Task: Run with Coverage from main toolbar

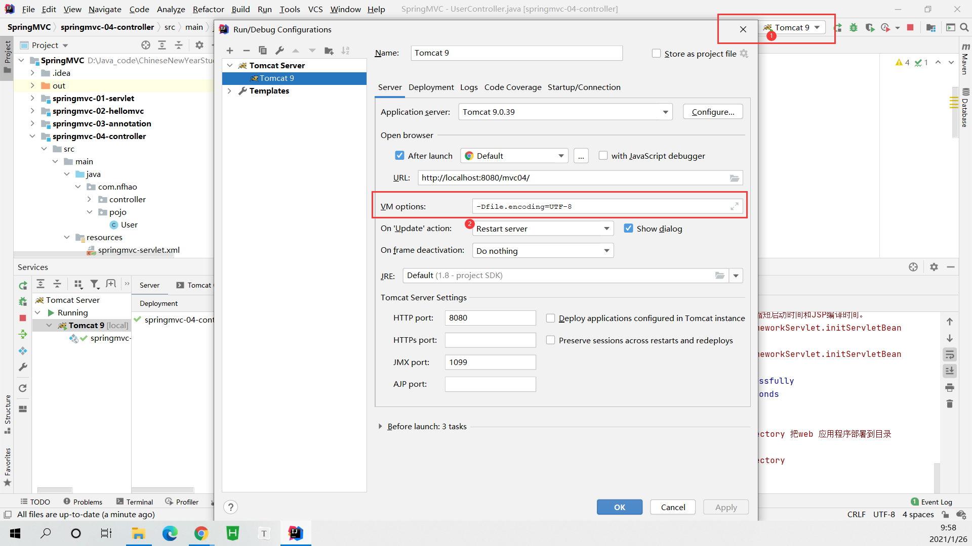Action: pyautogui.click(x=870, y=28)
